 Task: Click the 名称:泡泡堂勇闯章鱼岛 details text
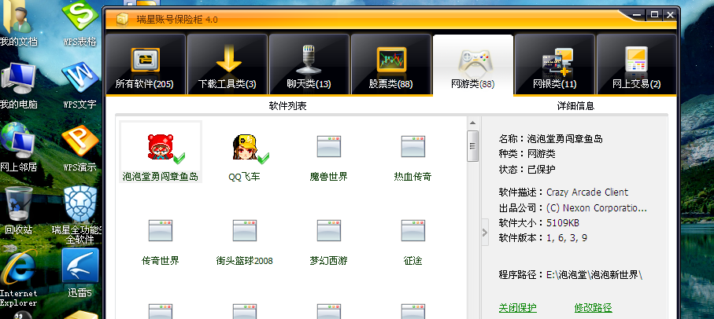(550, 138)
